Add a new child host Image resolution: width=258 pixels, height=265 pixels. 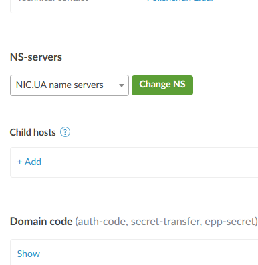(29, 162)
